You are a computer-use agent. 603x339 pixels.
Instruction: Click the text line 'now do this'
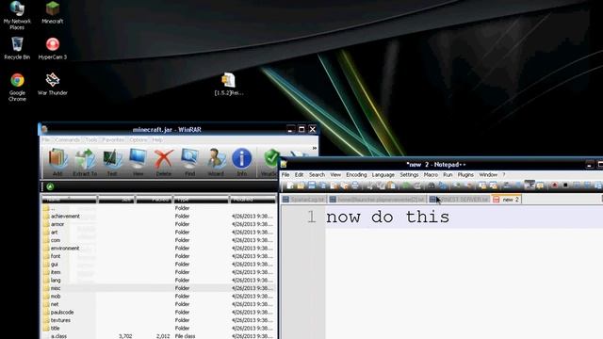point(387,218)
